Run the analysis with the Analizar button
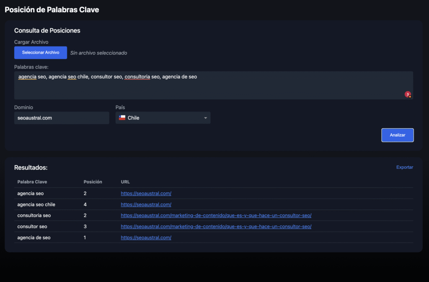This screenshot has width=429, height=282. pos(397,135)
